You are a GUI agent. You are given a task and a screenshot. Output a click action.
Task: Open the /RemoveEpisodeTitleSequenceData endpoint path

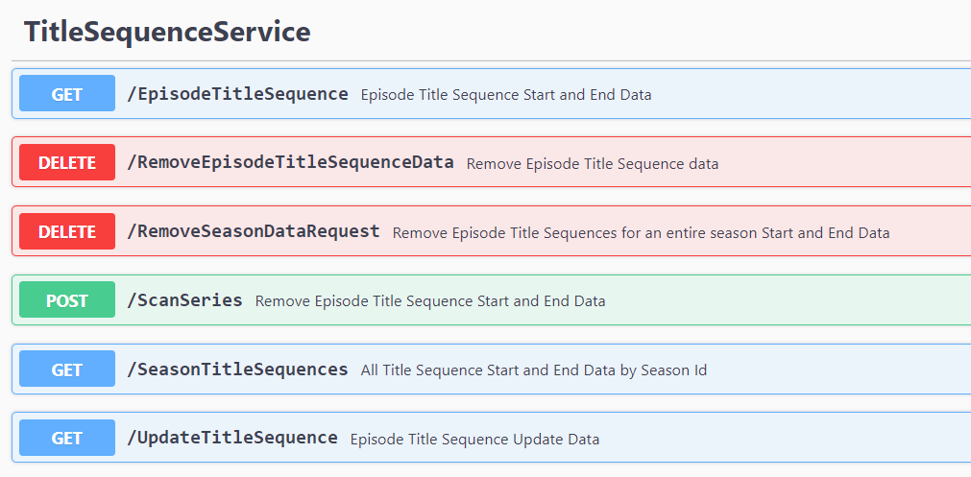coord(290,162)
